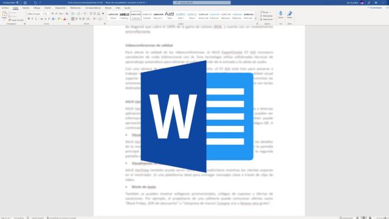Open the Correspondencia tab
The height and width of the screenshot is (219, 389).
click(x=93, y=8)
